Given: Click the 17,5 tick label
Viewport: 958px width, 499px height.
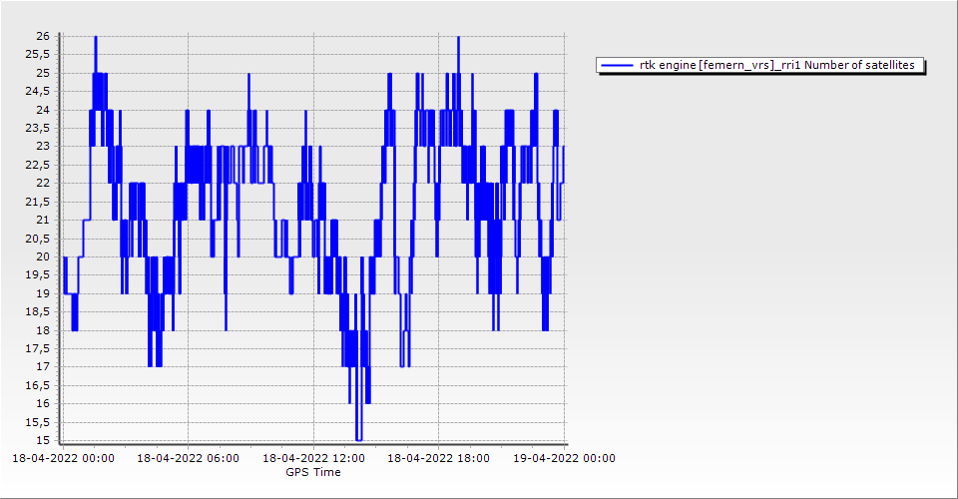Looking at the screenshot, I should (x=39, y=348).
